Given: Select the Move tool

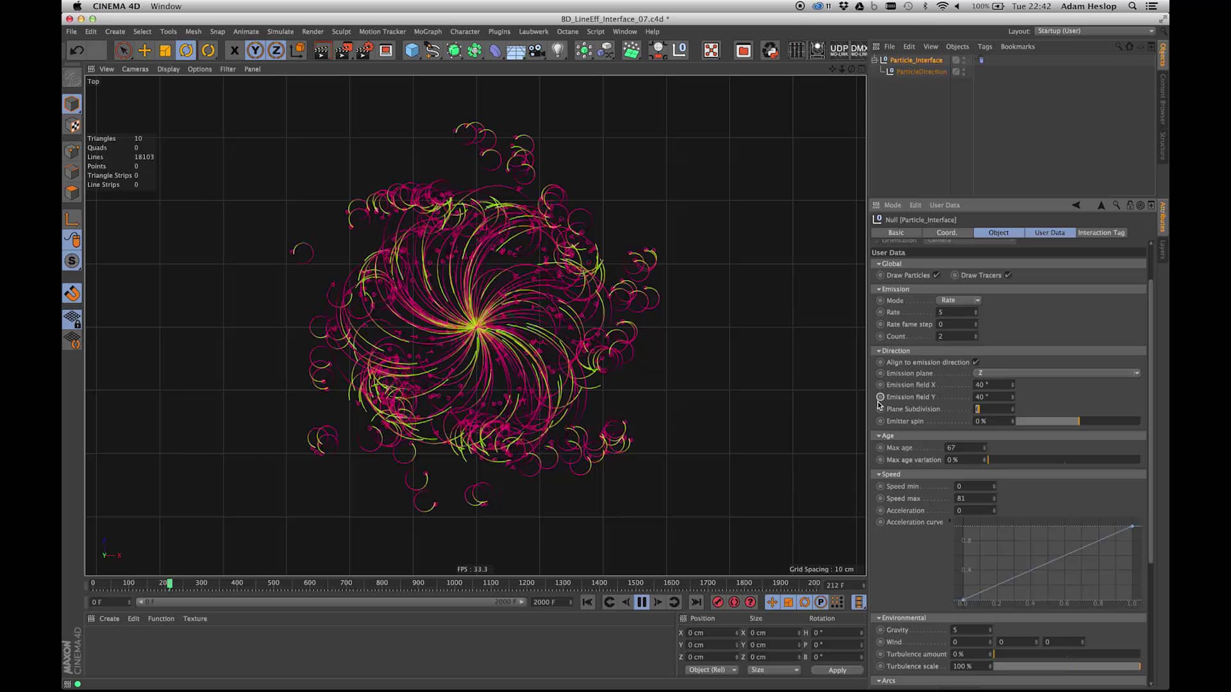Looking at the screenshot, I should 144,50.
